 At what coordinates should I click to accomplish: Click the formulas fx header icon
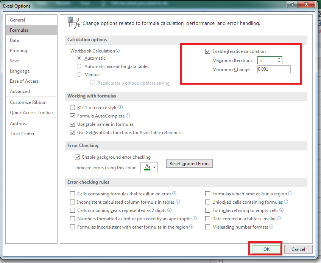[x=74, y=23]
